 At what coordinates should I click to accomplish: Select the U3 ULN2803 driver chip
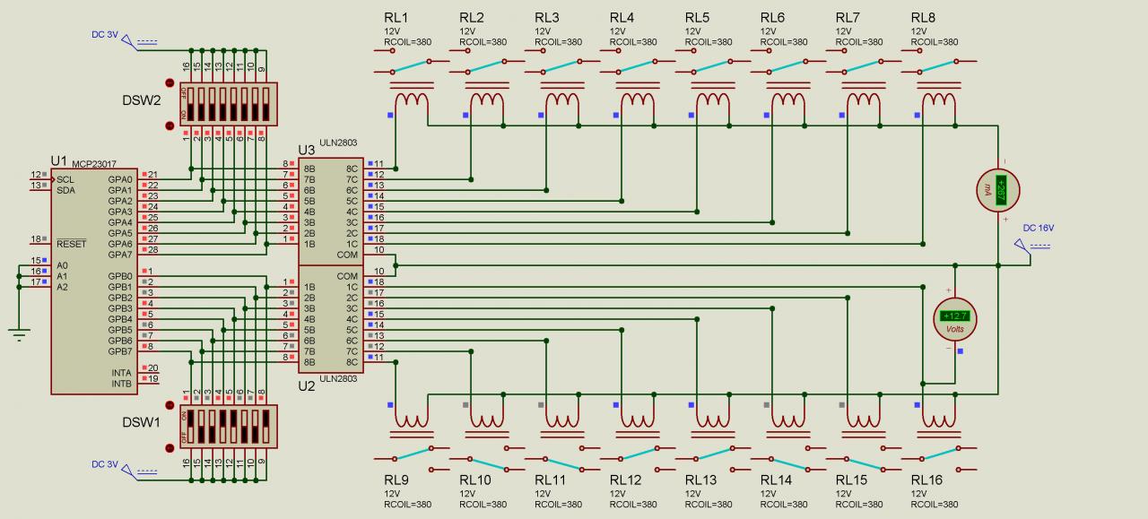(330, 212)
